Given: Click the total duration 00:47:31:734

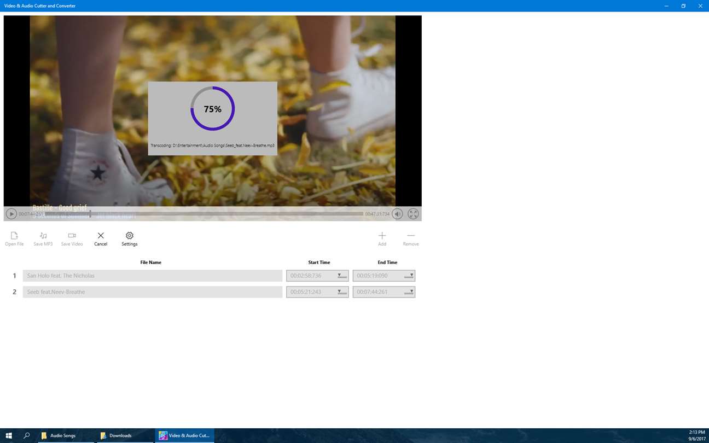Looking at the screenshot, I should [x=377, y=214].
